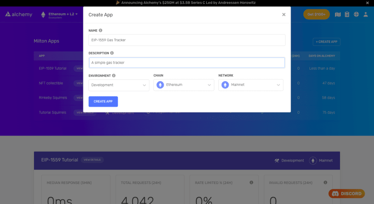Close the Create App dialog

283,14
